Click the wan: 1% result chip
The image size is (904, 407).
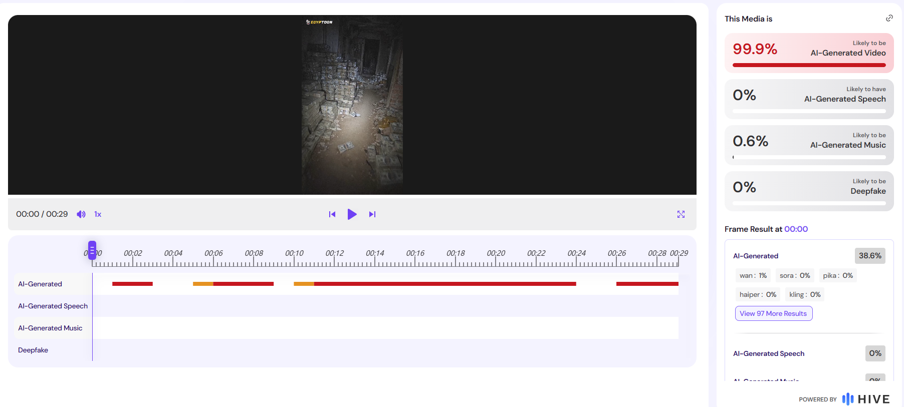click(x=753, y=275)
